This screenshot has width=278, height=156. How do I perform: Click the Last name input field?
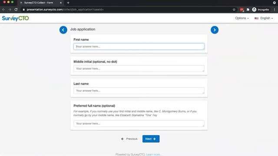click(139, 91)
